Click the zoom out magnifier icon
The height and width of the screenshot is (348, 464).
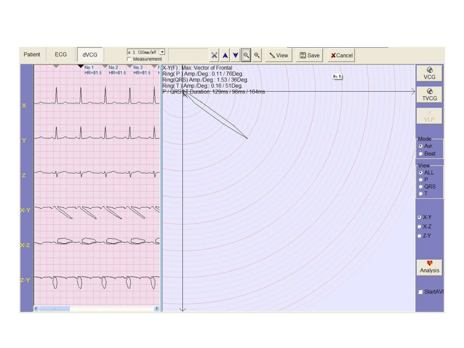point(246,55)
